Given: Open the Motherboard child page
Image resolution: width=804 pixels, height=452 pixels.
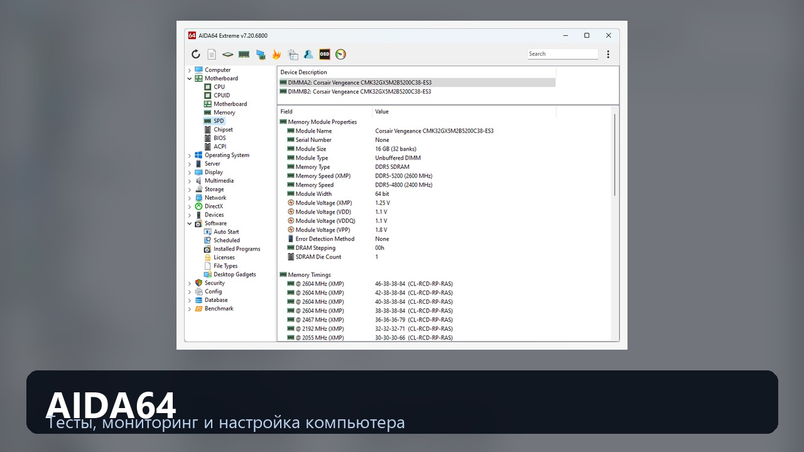Looking at the screenshot, I should [225, 104].
